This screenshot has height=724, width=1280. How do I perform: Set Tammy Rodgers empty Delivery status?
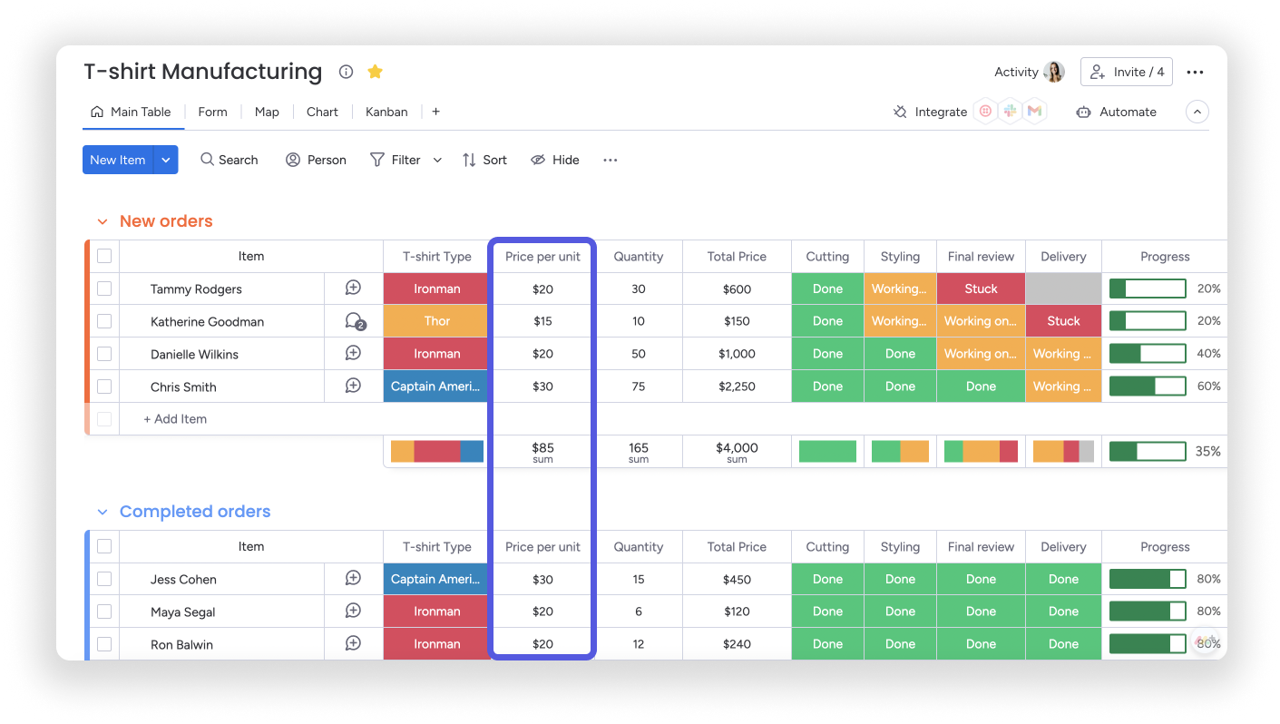click(x=1063, y=289)
